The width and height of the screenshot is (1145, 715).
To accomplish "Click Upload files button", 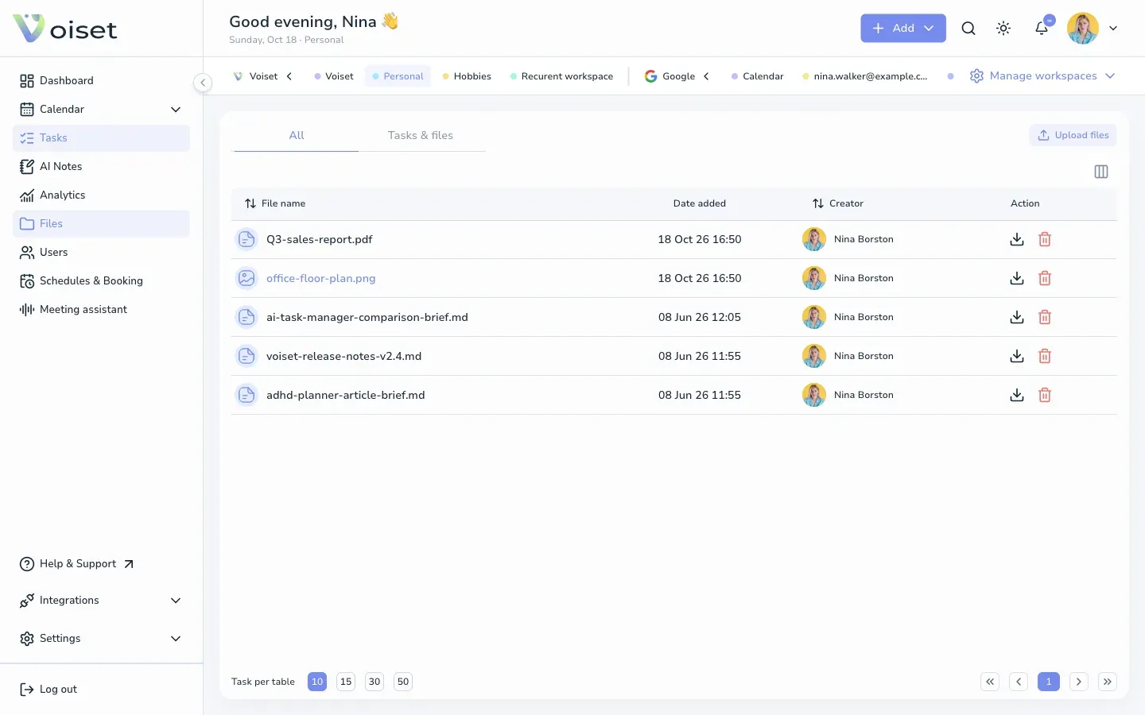I will tap(1073, 135).
